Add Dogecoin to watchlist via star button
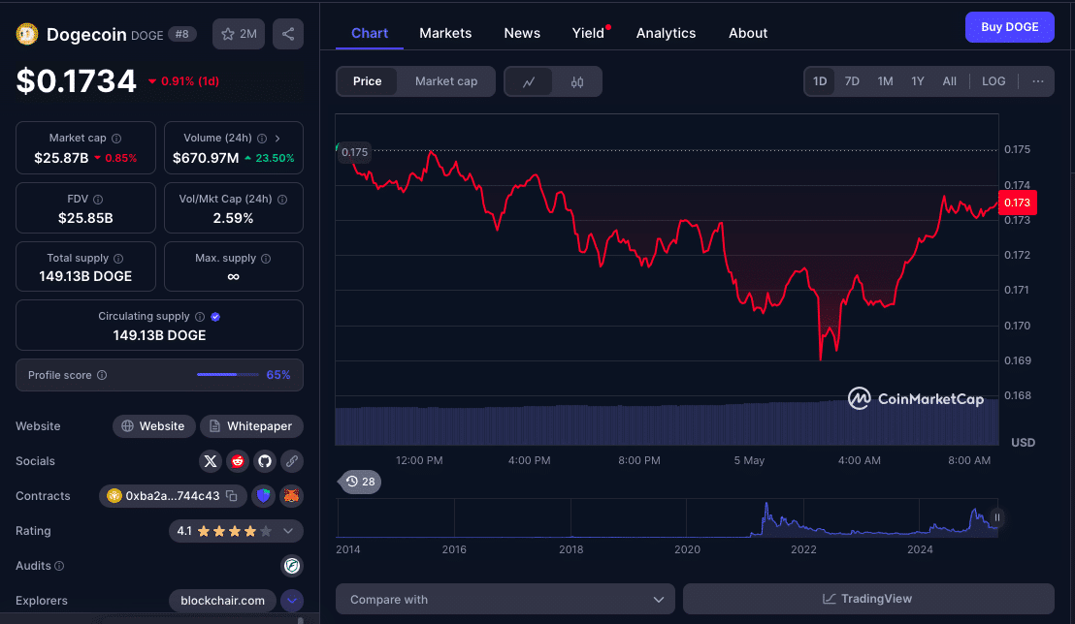 click(x=239, y=34)
